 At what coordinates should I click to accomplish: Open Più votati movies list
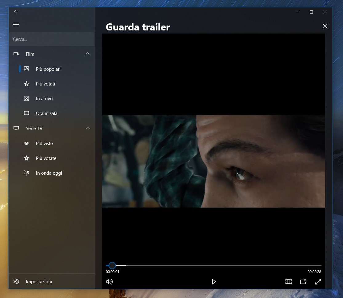46,84
